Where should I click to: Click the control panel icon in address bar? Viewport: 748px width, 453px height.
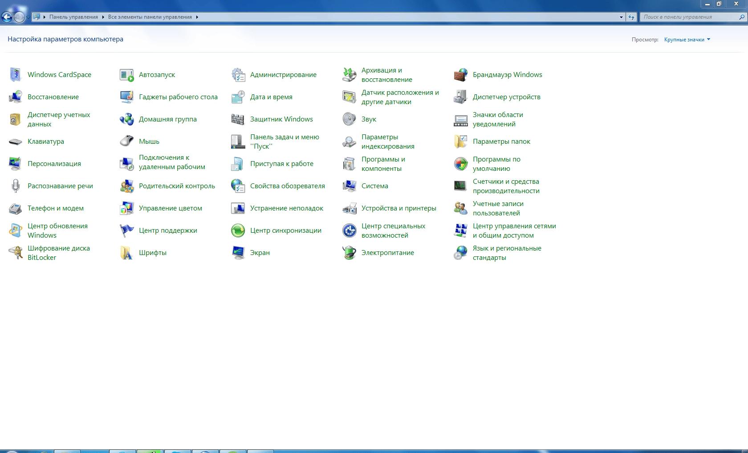coord(37,17)
